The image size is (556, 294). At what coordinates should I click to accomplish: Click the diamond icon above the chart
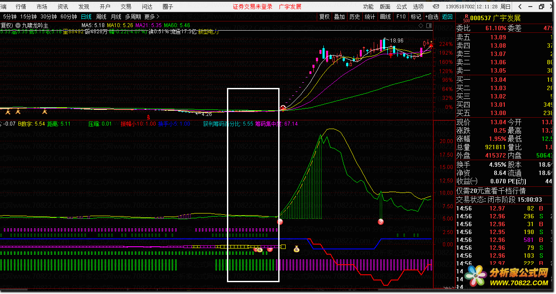[x=421, y=26]
